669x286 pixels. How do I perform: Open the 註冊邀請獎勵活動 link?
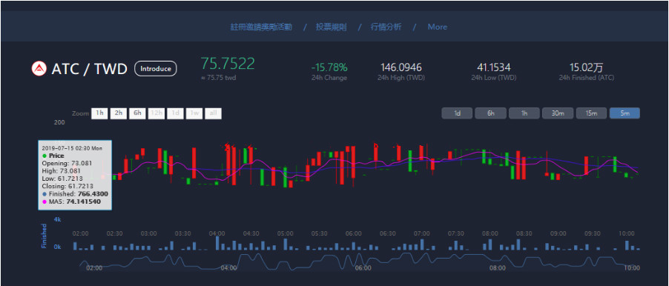pos(261,27)
